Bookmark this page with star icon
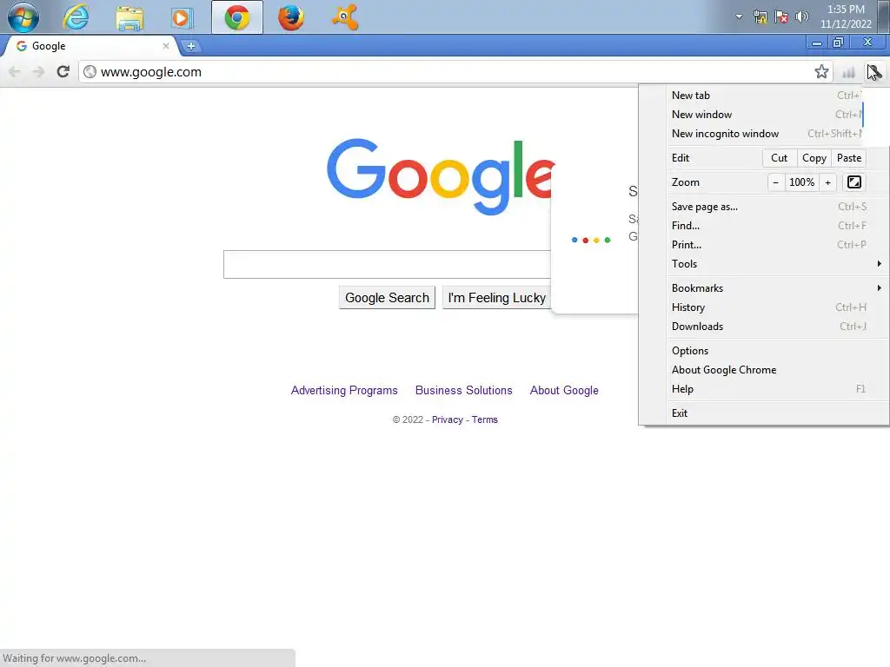This screenshot has width=890, height=667. click(821, 72)
